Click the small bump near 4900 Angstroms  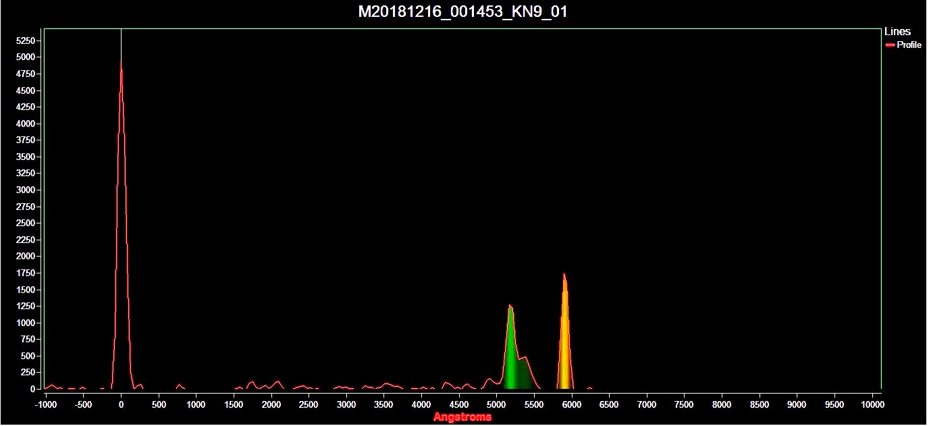(x=490, y=379)
